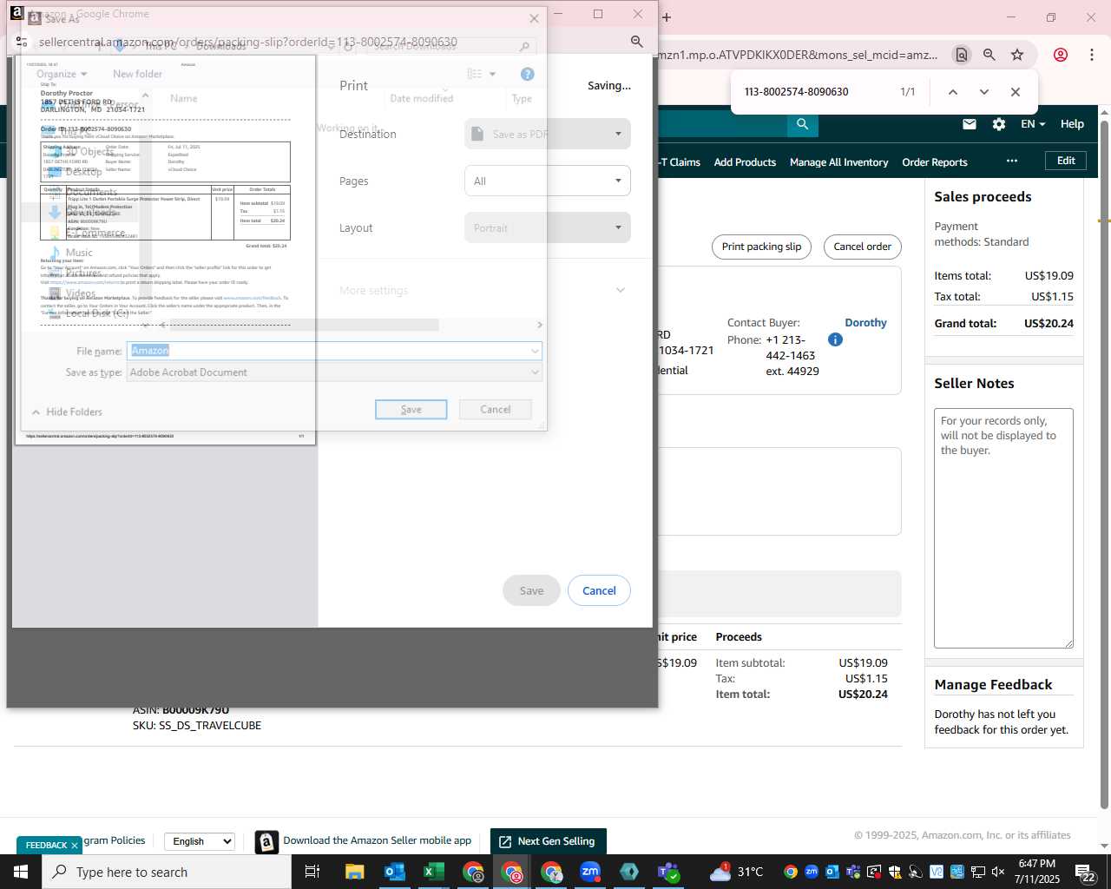Viewport: 1111px width, 889px height.
Task: Expand More settings in the Print dialog
Action: click(x=482, y=290)
